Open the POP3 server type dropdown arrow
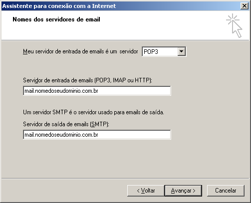251x203 pixels. click(181, 51)
